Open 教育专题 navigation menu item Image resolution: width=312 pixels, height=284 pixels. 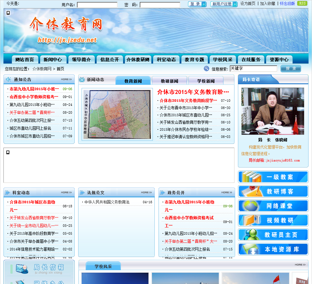(194, 60)
